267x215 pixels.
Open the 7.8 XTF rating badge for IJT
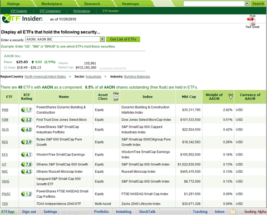27,164
